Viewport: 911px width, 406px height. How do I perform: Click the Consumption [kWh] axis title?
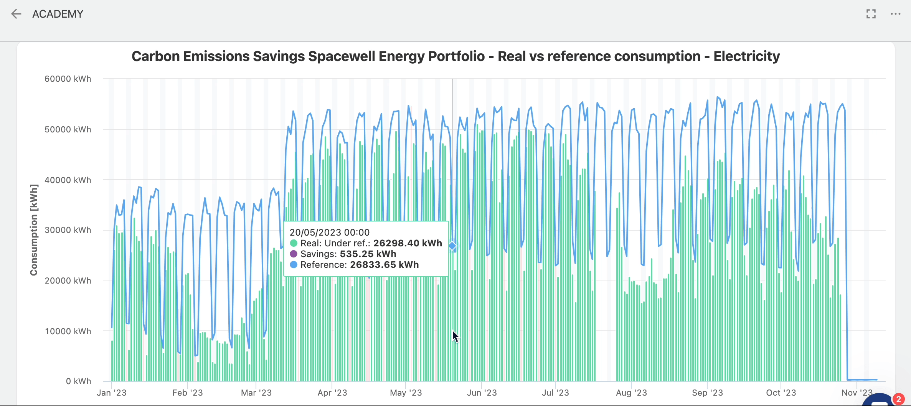(34, 230)
